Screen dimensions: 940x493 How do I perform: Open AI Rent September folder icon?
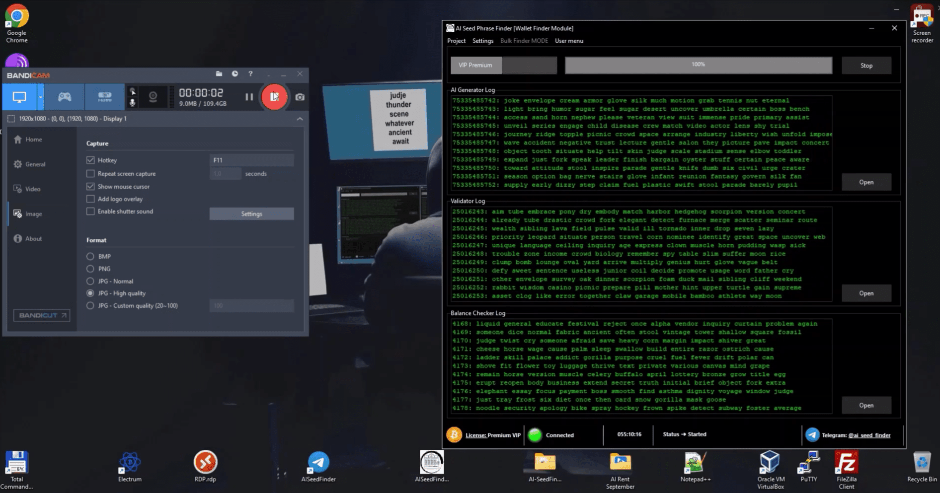[x=620, y=470]
